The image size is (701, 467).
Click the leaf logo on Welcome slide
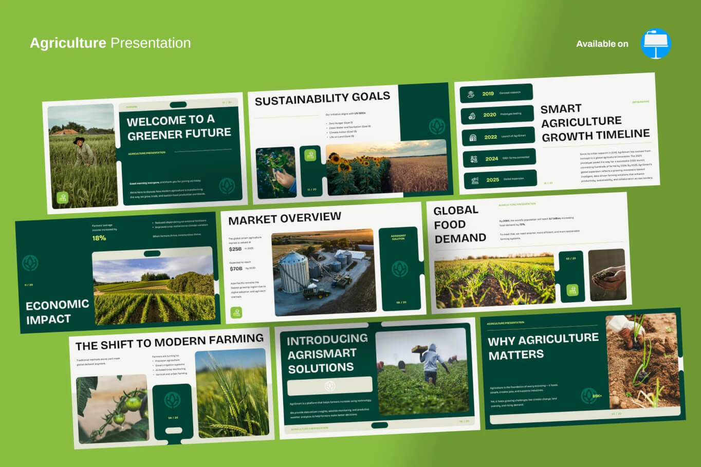pos(227,185)
